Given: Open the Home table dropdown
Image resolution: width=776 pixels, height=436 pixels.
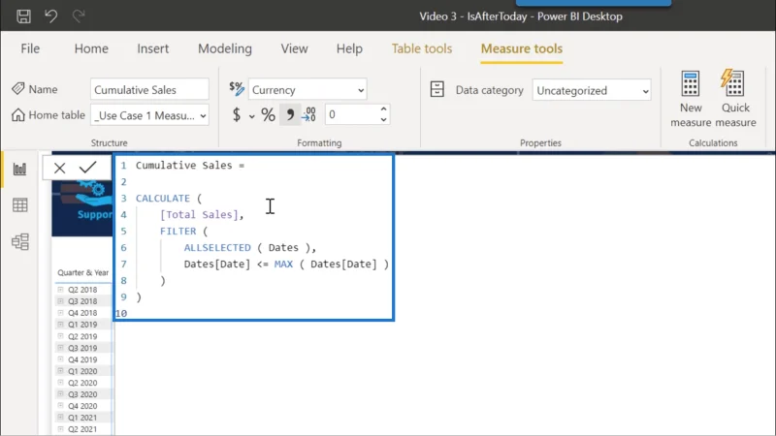Looking at the screenshot, I should (149, 115).
